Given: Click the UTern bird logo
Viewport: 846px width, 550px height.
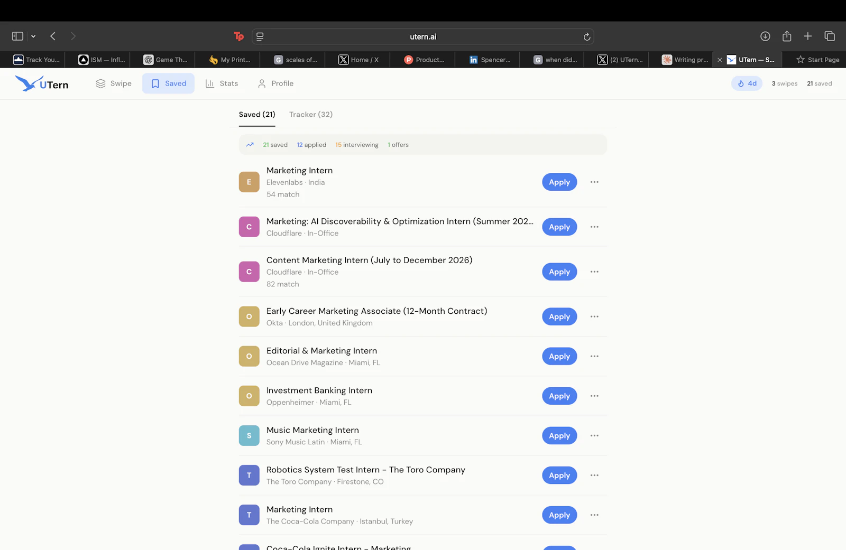Looking at the screenshot, I should [x=41, y=83].
